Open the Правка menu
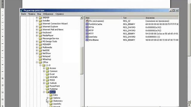The width and height of the screenshot is (191, 107). [32, 14]
